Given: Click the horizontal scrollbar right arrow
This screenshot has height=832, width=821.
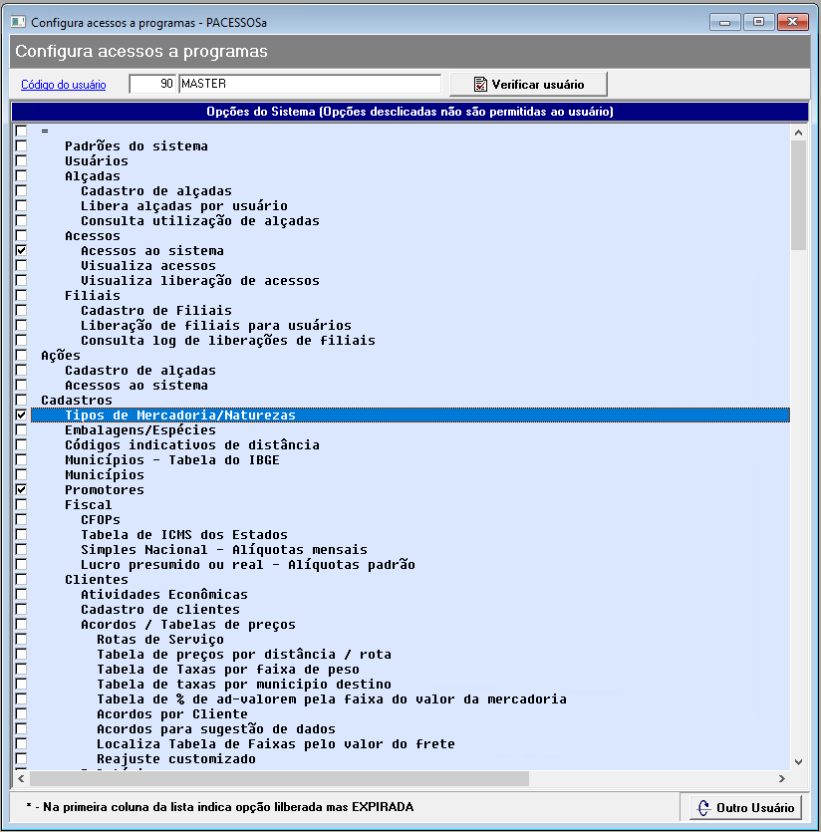Looking at the screenshot, I should [783, 777].
